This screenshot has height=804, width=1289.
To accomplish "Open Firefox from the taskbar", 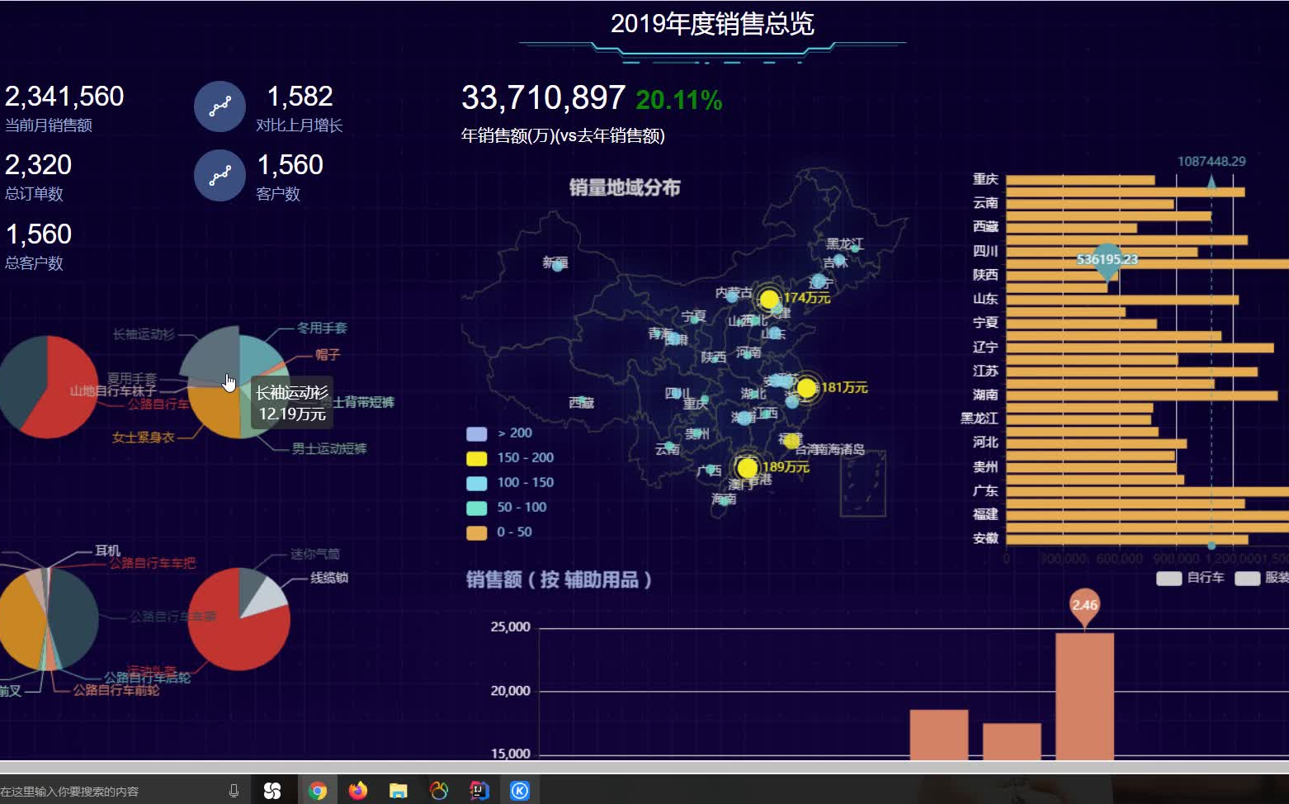I will [357, 791].
